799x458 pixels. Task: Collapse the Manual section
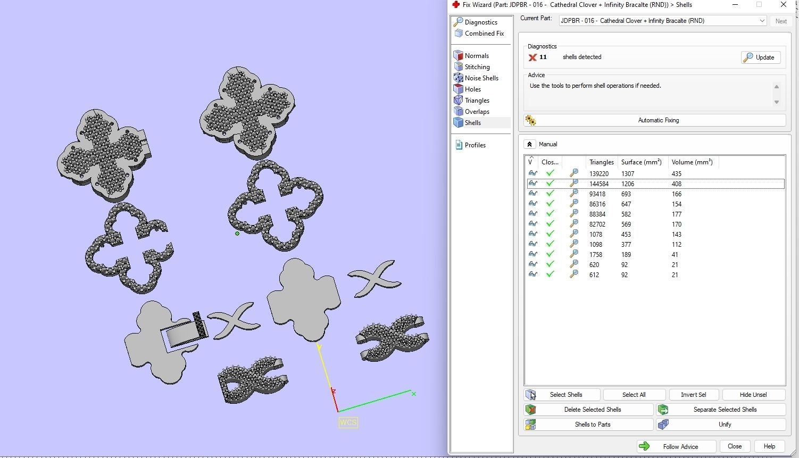529,144
